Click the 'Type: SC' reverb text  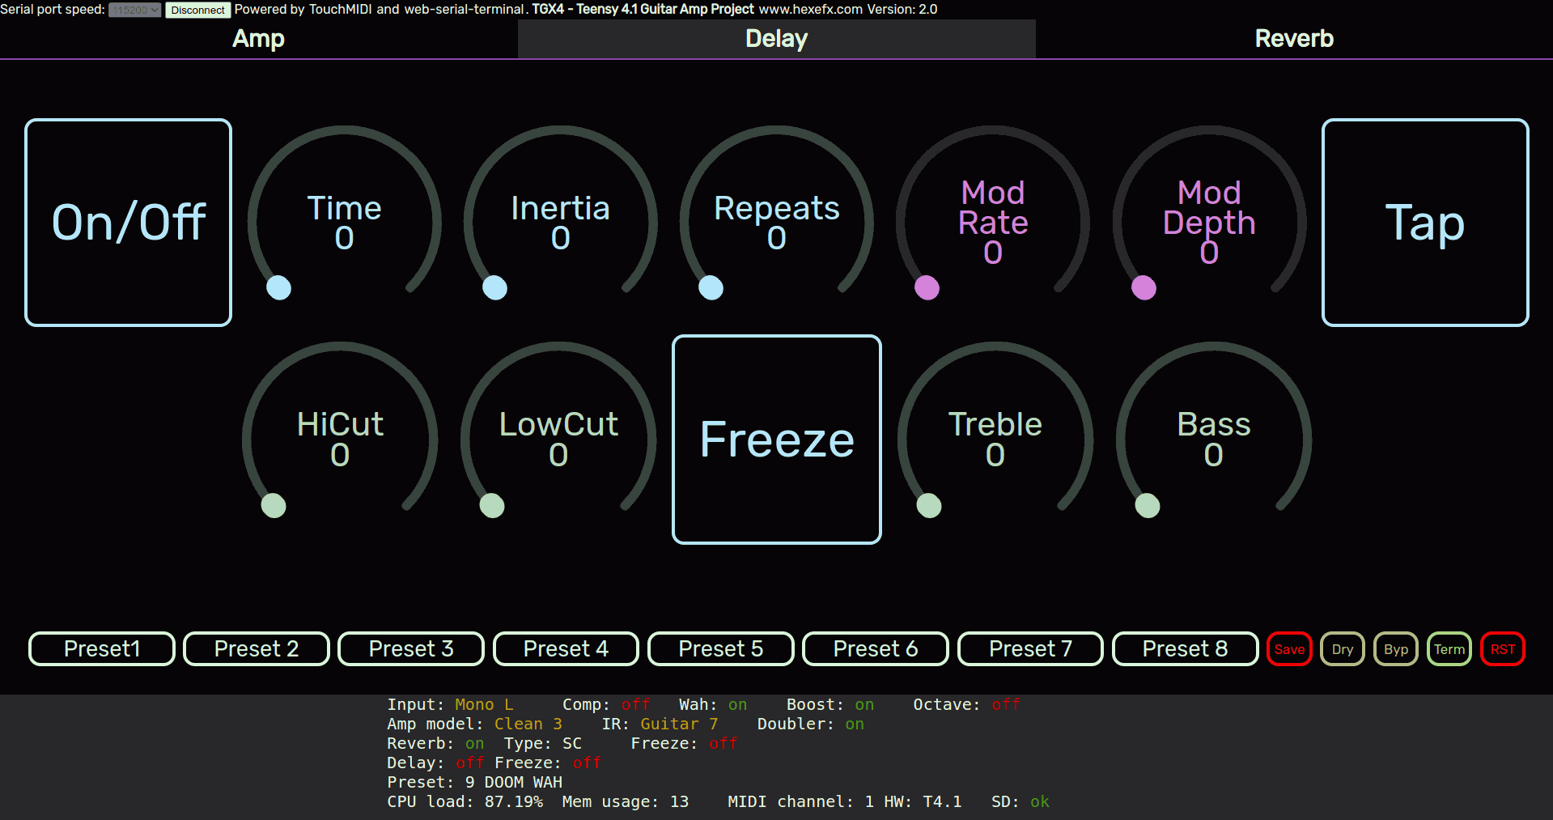[542, 743]
